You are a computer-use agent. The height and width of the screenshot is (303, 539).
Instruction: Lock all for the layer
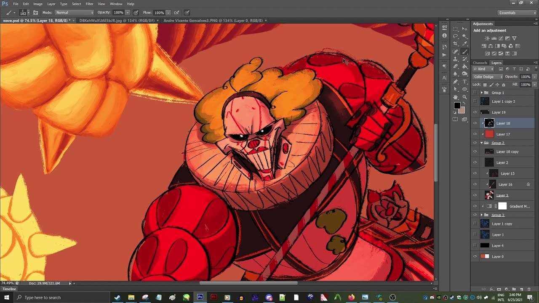pyautogui.click(x=504, y=85)
